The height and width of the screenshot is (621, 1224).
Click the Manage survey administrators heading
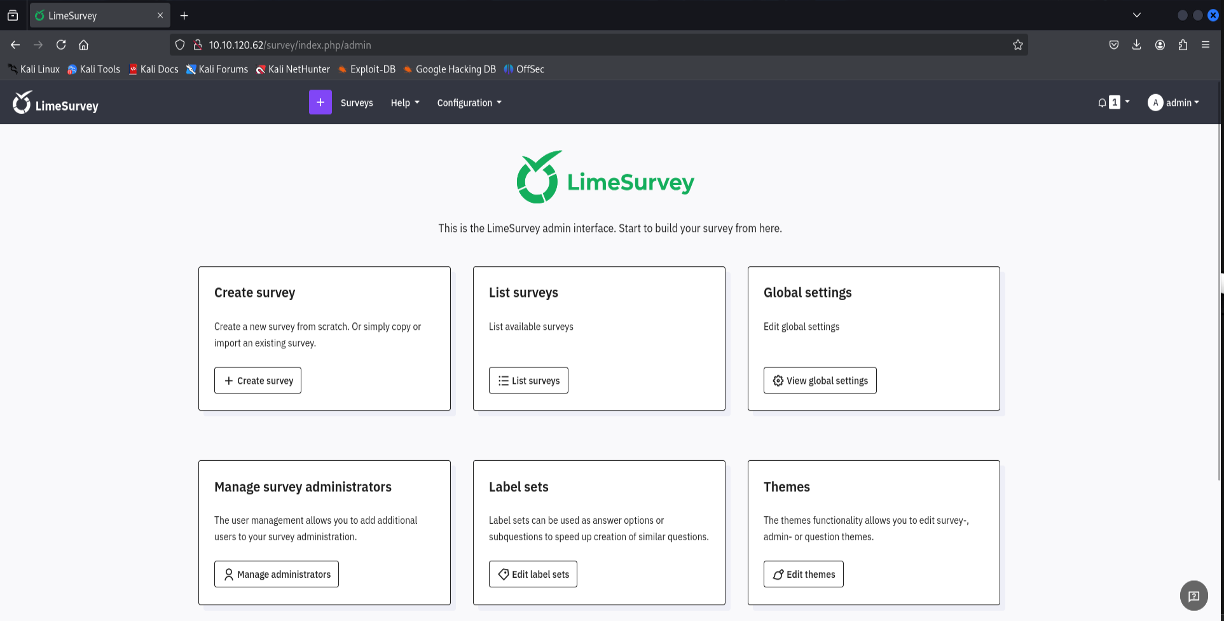point(303,488)
